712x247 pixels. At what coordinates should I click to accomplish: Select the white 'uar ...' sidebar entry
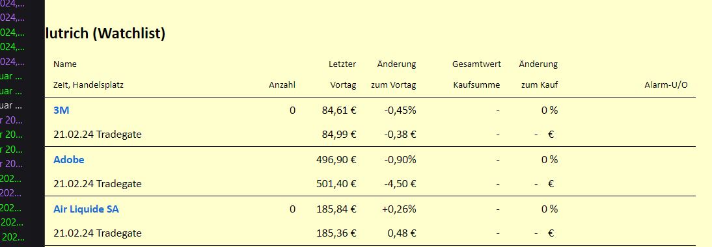(11, 105)
